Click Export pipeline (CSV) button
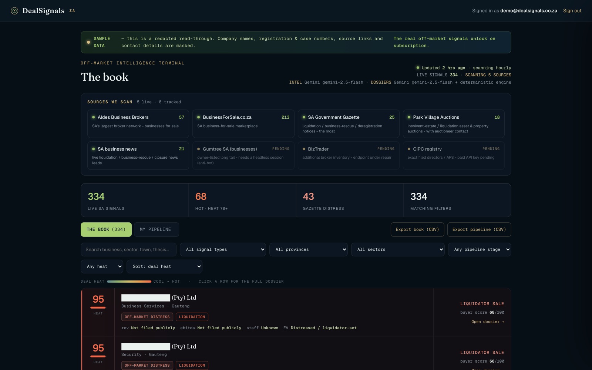Screen dimensions: 592x370 pyautogui.click(x=479, y=229)
